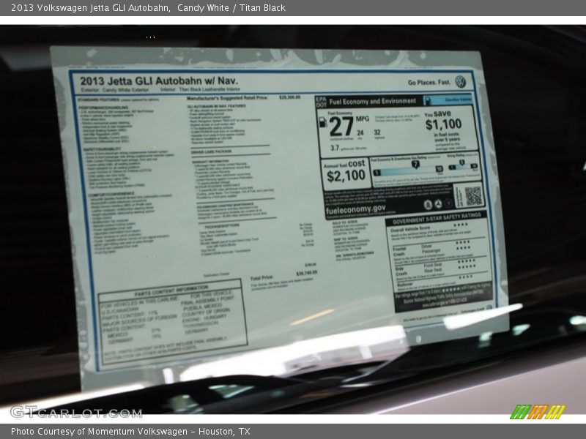
Task: Click the '$1,100' fuel cost figure
Action: tap(444, 124)
